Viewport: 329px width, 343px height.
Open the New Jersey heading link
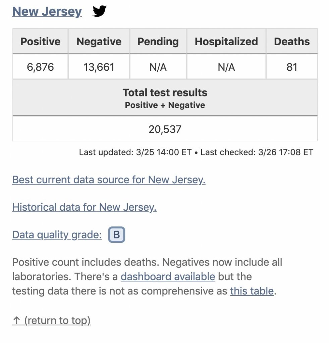click(47, 12)
